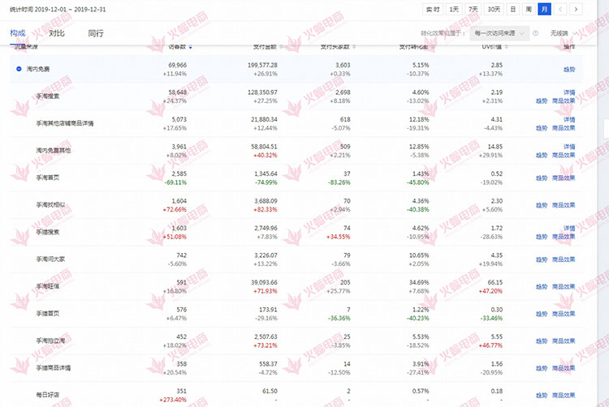
Task: Click the 每日好店 source name
Action: (48, 395)
